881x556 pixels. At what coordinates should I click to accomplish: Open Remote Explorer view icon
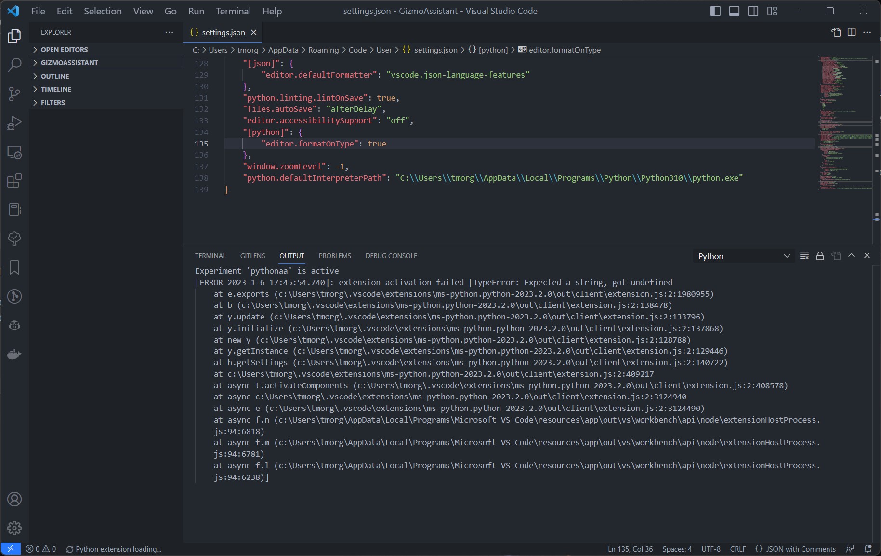point(14,152)
